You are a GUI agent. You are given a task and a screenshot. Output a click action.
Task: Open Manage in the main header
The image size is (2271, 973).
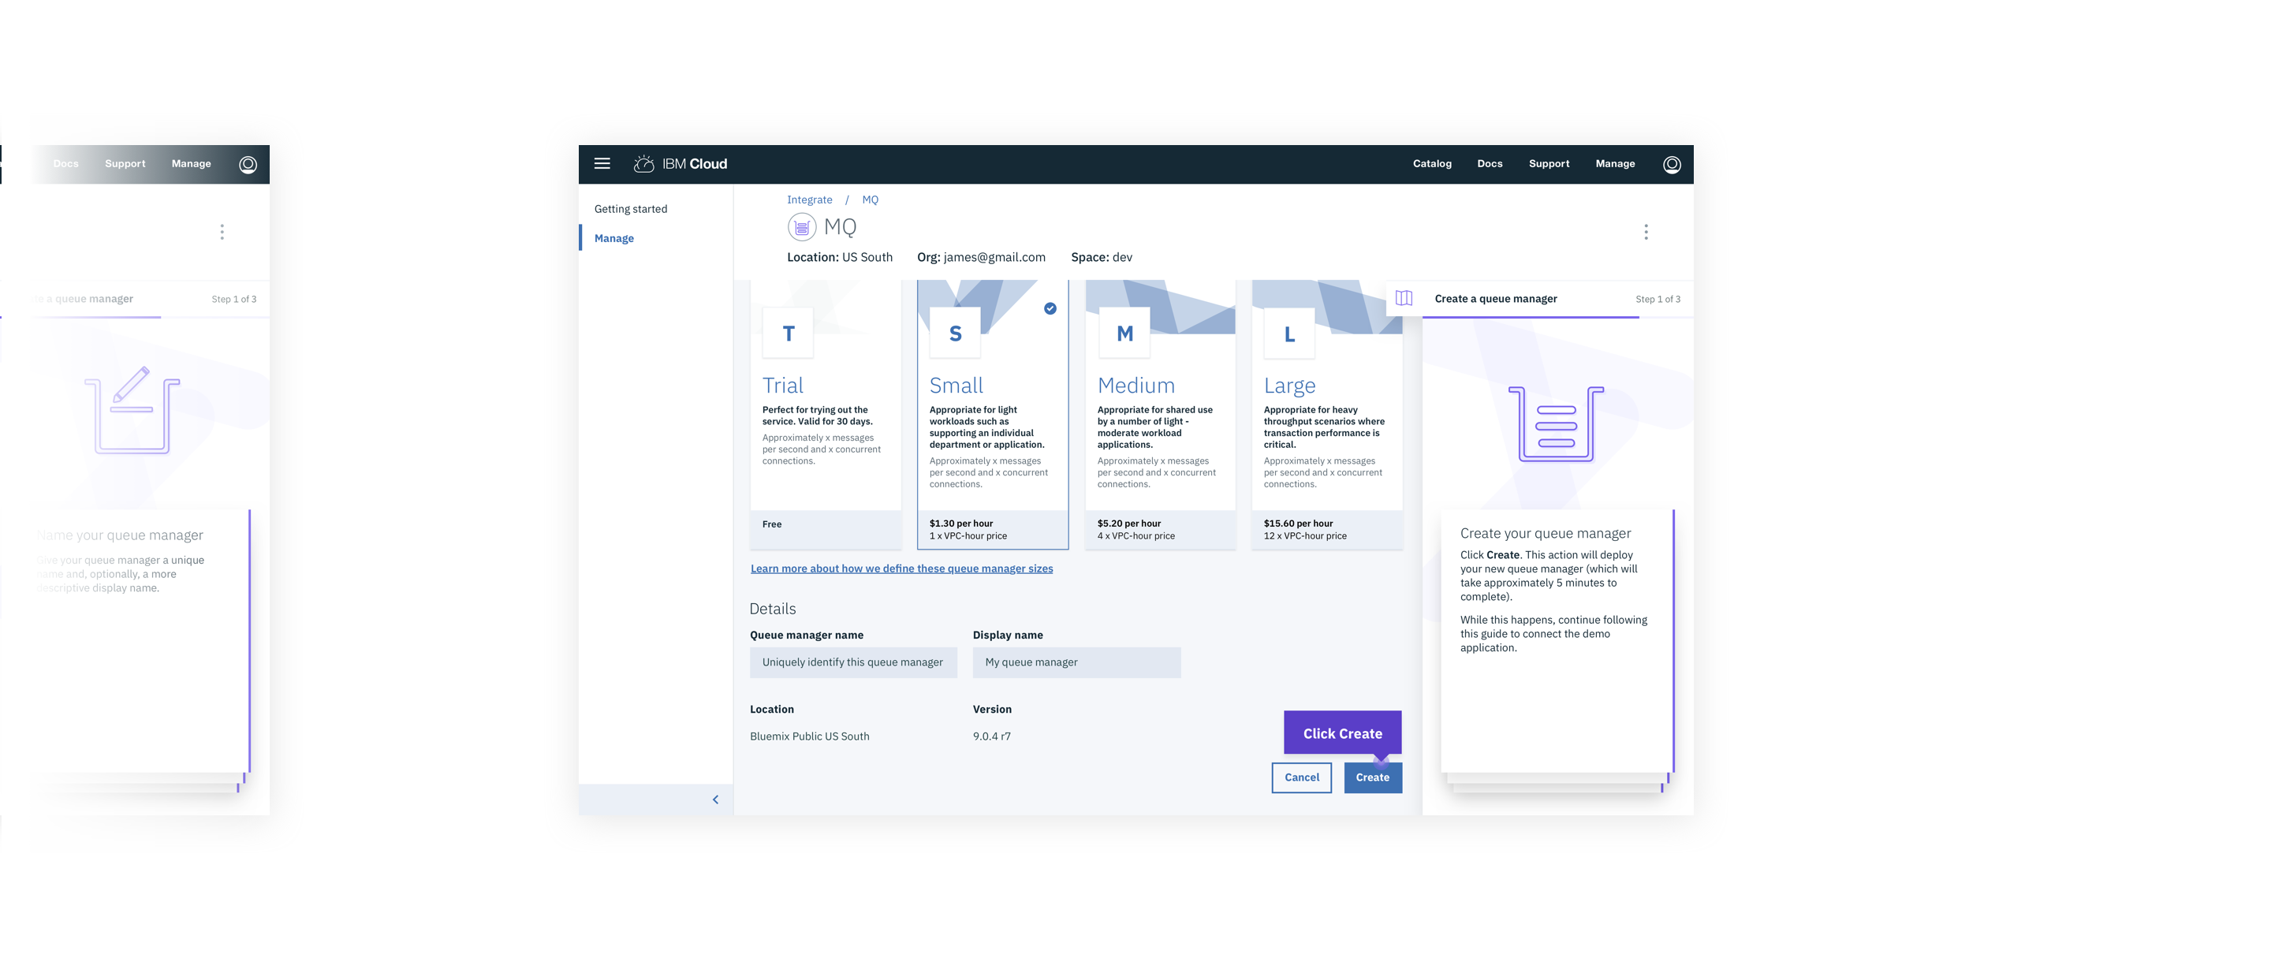tap(1615, 164)
